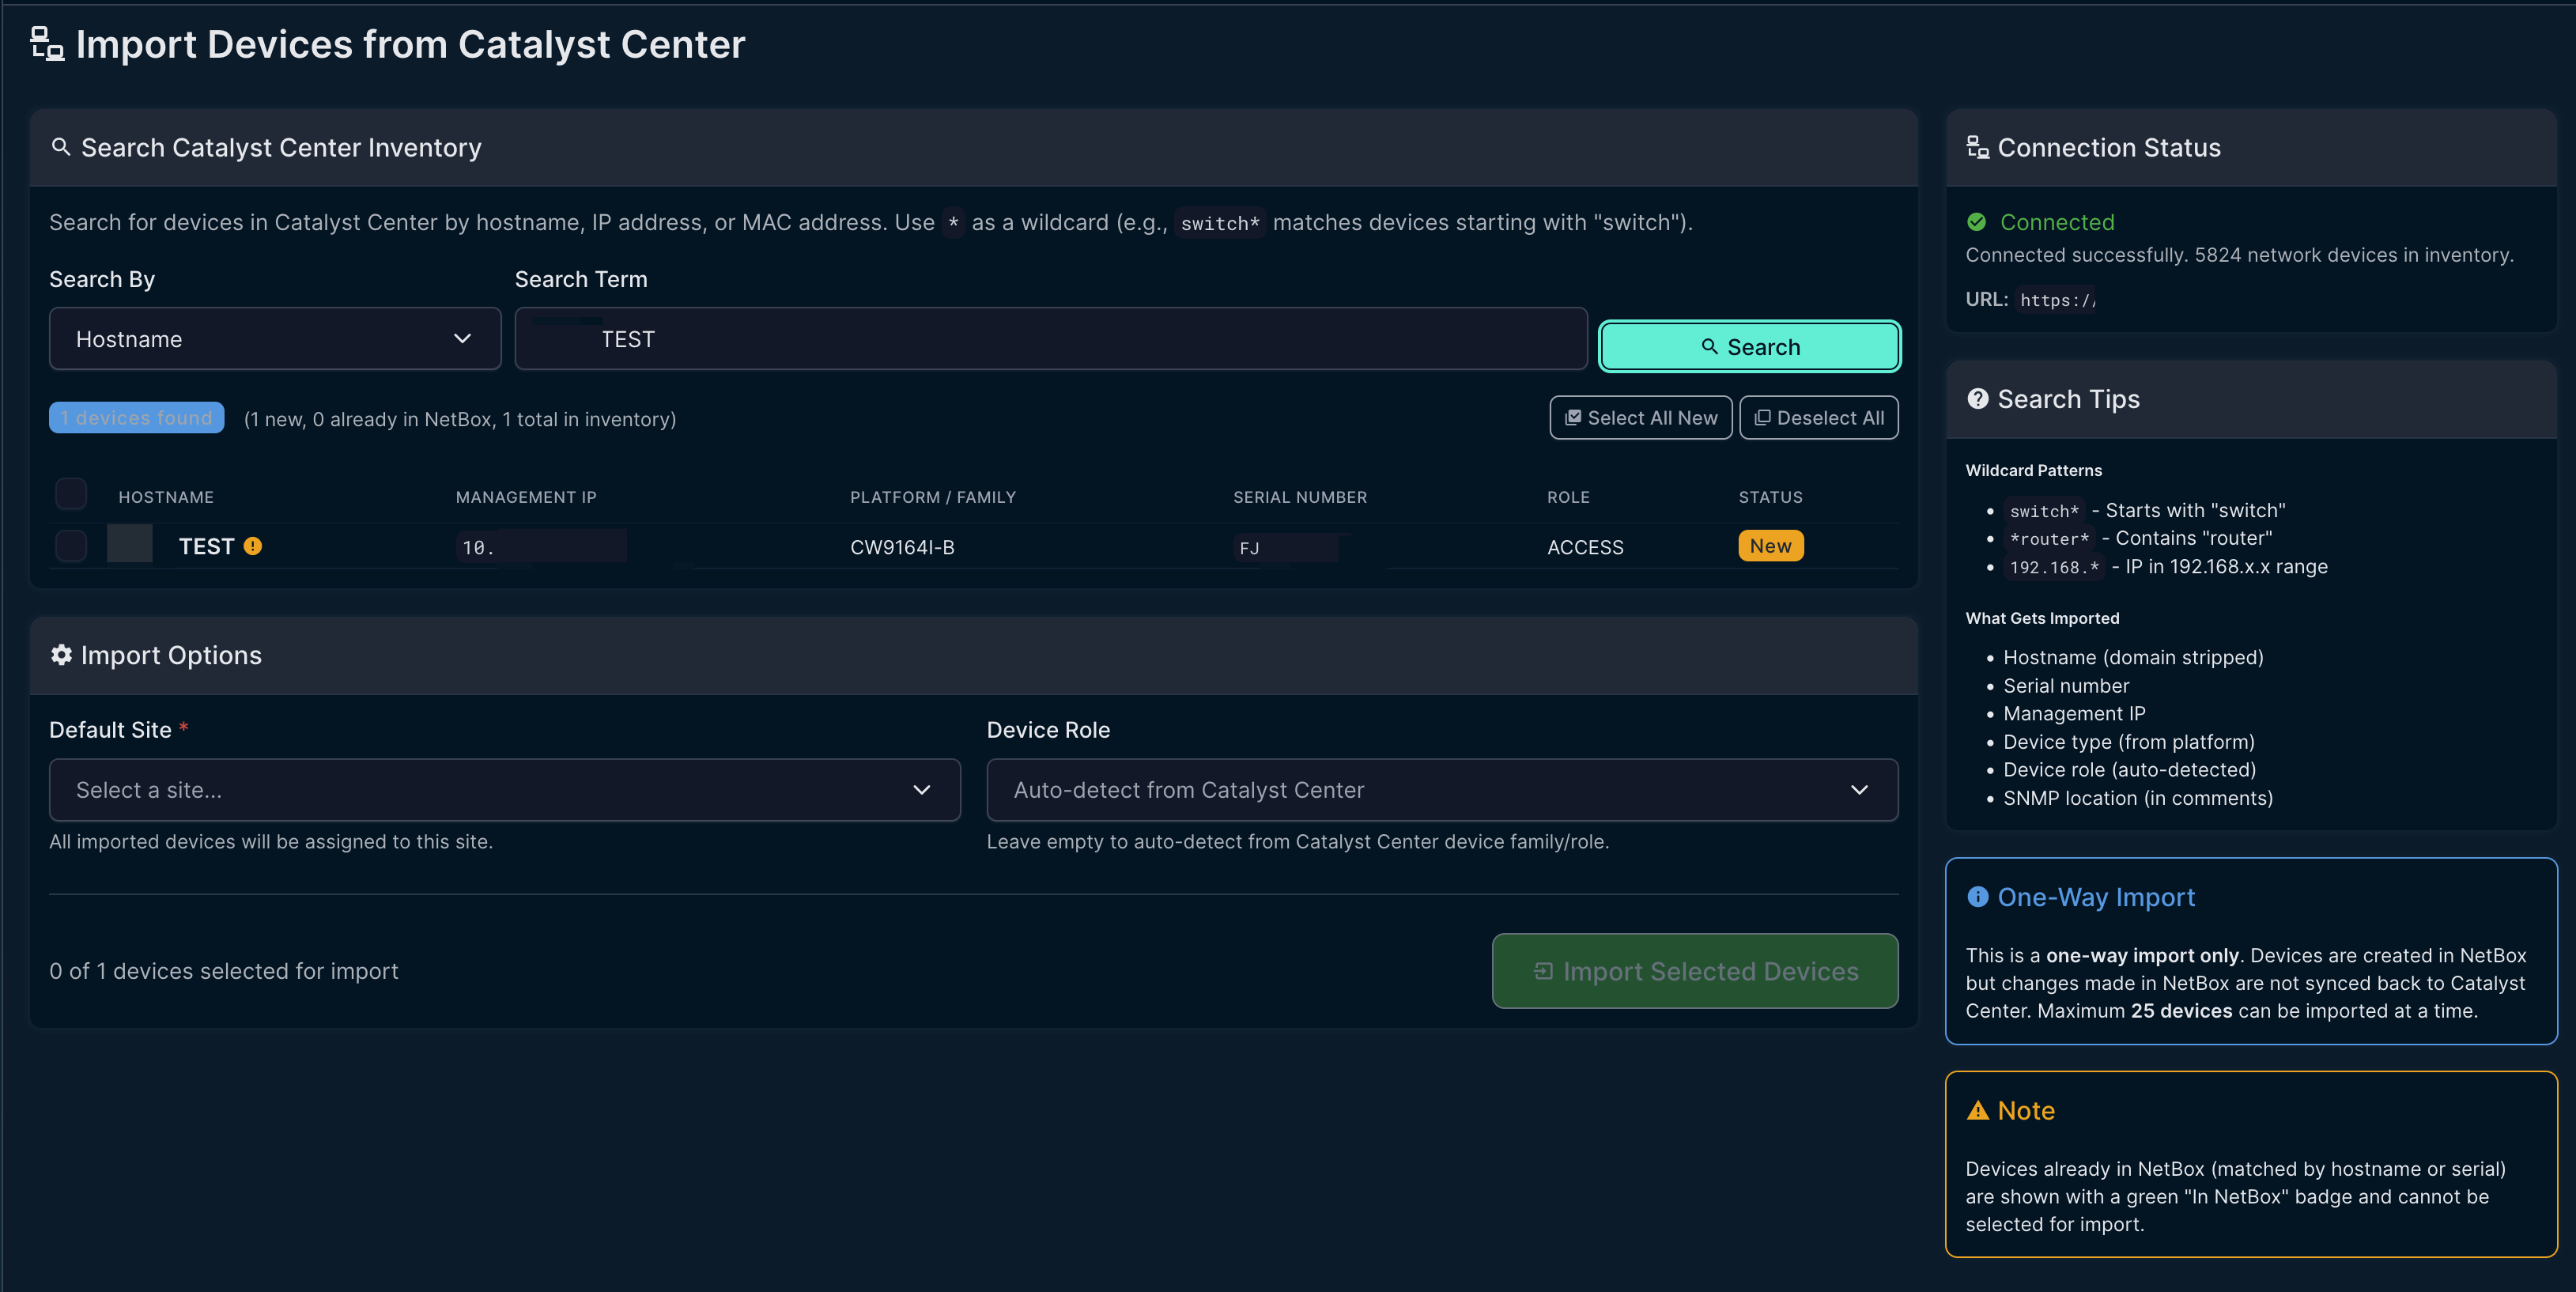Click Import Selected Devices button
This screenshot has width=2576, height=1292.
(1694, 971)
